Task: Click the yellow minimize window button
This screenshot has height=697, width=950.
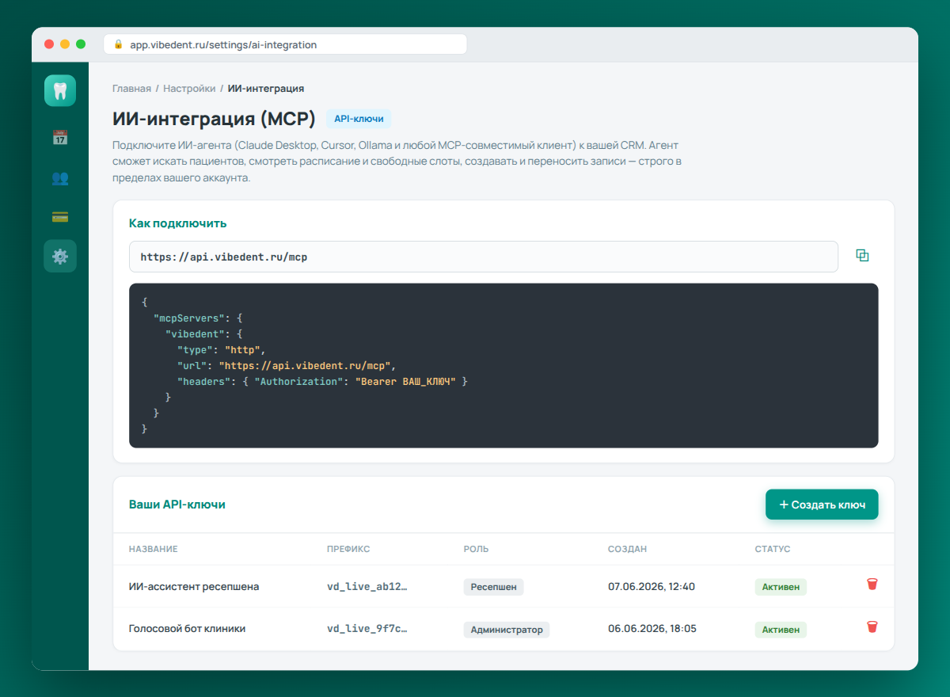Action: click(x=65, y=44)
